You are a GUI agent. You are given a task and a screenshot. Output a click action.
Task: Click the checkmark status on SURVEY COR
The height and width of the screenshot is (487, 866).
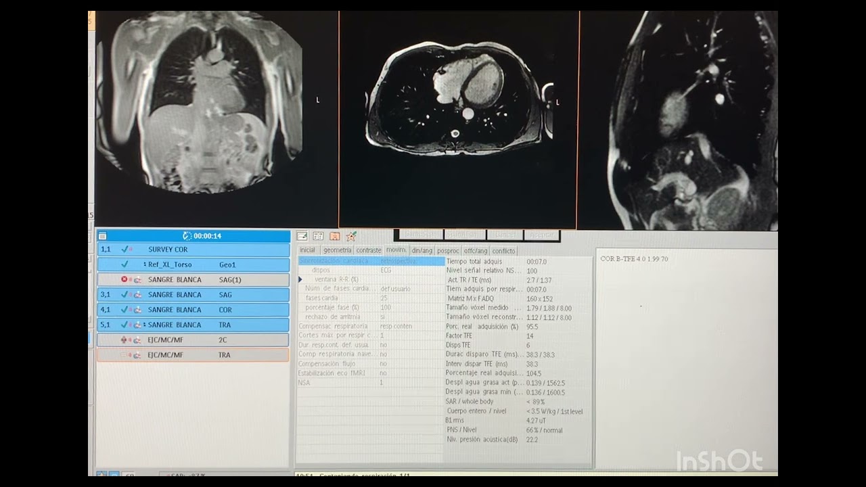[x=124, y=250]
